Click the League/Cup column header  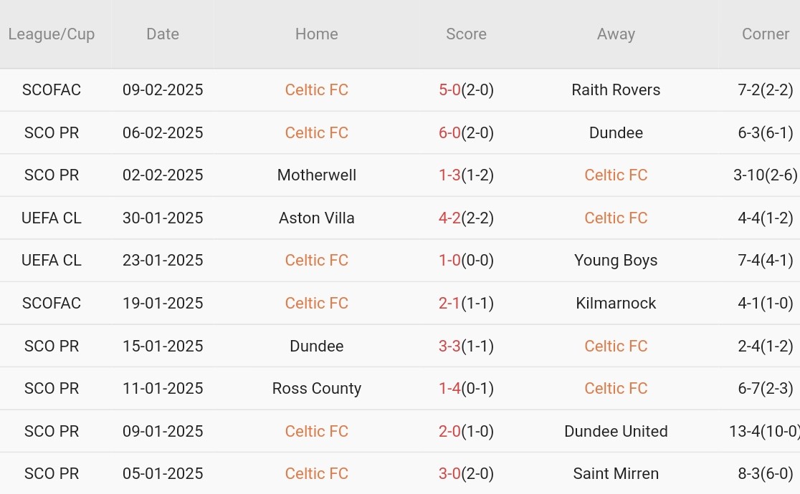[x=52, y=34]
